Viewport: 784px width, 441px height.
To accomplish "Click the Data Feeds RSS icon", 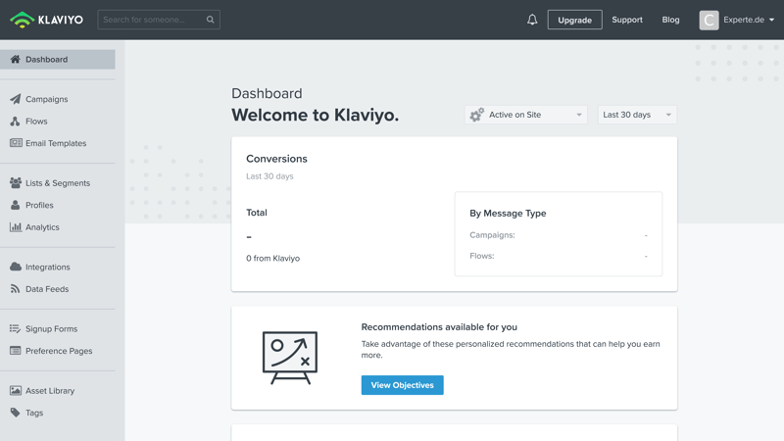I will point(16,289).
